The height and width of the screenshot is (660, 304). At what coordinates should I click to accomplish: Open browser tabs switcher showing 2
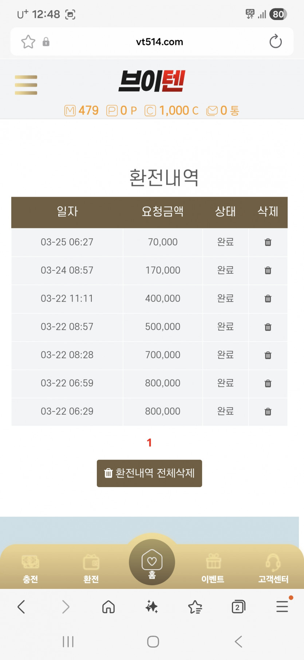[238, 607]
